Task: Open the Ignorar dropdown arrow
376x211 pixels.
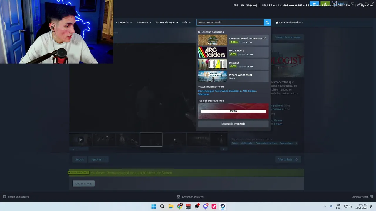Action: pos(106,159)
